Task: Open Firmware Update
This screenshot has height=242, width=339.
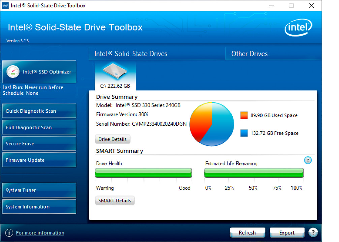Action: 39,160
